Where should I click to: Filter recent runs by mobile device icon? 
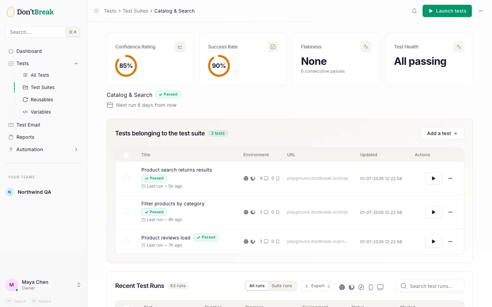tap(371, 287)
